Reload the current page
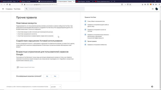161x90 pixels. coord(7,4)
